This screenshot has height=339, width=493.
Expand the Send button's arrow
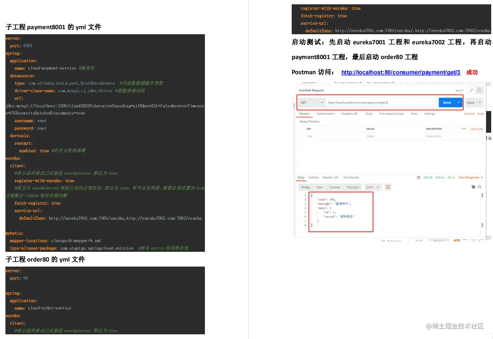click(x=458, y=102)
